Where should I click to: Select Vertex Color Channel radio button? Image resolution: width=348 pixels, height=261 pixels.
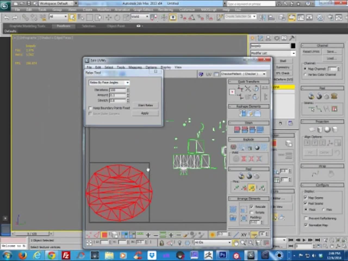tap(305, 74)
